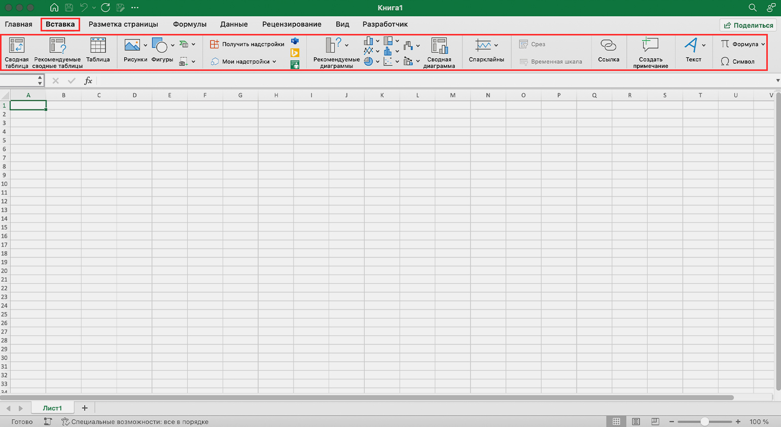Click Создать примечание comment icon
Image resolution: width=781 pixels, height=427 pixels.
[x=650, y=52]
